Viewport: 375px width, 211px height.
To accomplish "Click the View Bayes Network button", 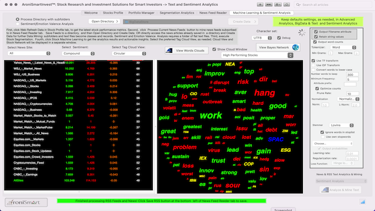I will tap(274, 47).
